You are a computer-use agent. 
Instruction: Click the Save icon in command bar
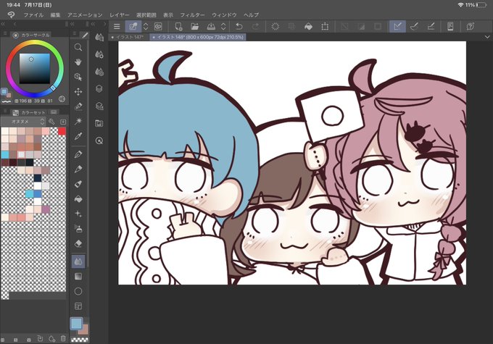click(x=211, y=26)
